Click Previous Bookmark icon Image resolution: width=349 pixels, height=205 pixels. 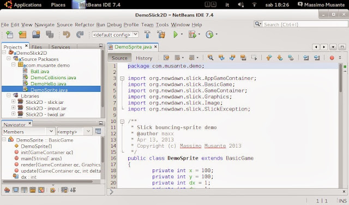coord(269,58)
